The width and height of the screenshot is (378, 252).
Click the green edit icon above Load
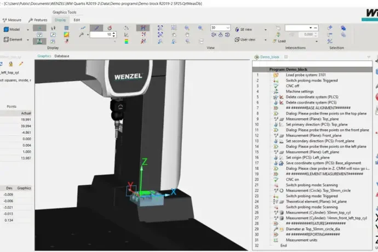(x=278, y=35)
